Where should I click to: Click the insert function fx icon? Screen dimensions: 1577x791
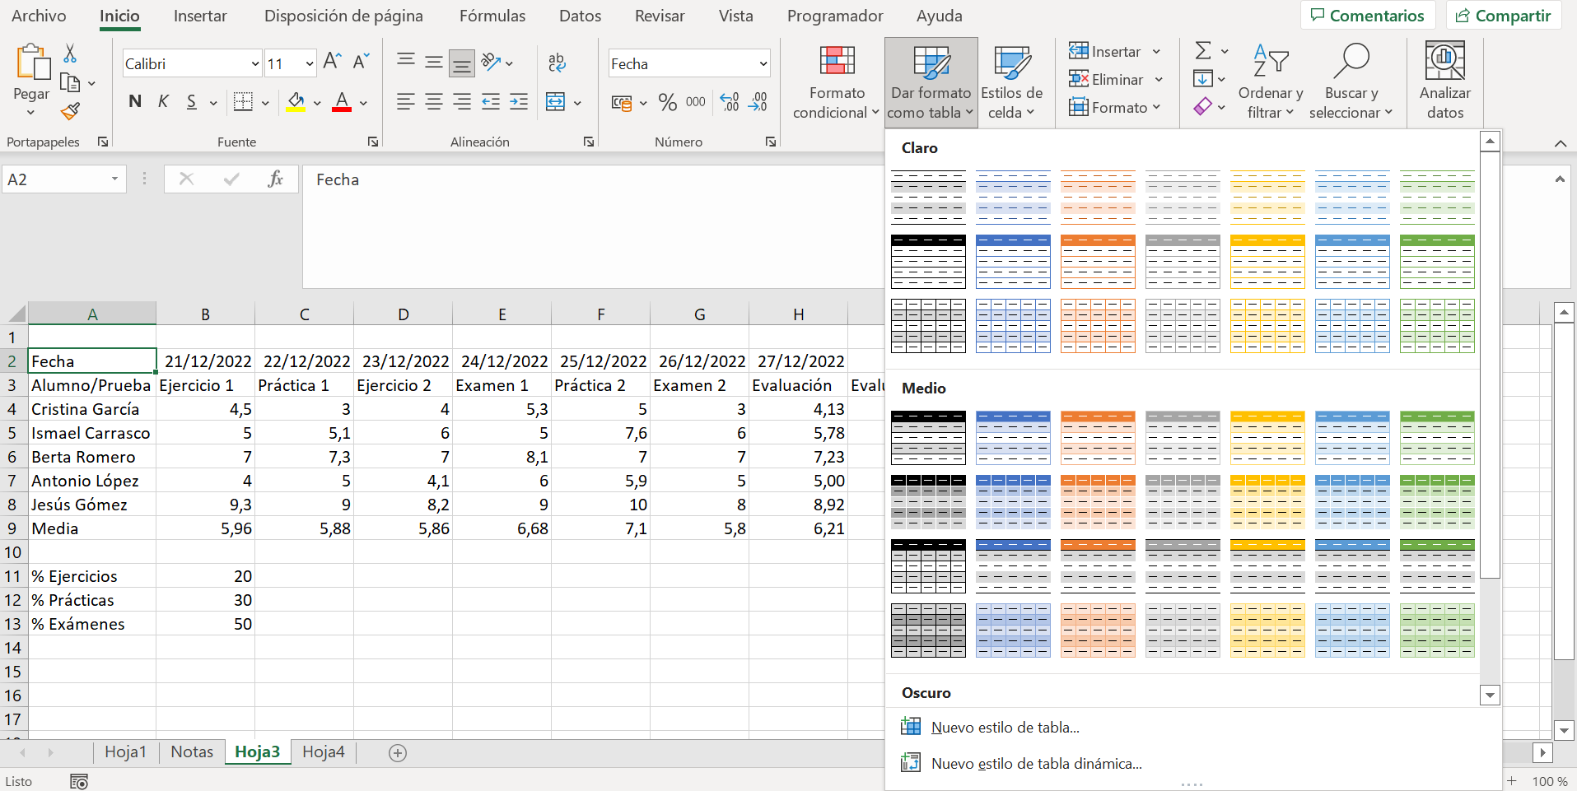[275, 179]
